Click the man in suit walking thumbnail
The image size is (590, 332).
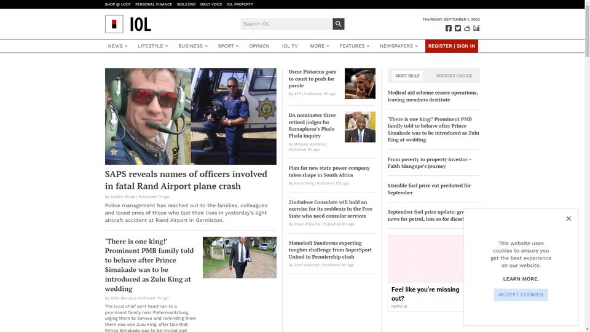tap(239, 258)
